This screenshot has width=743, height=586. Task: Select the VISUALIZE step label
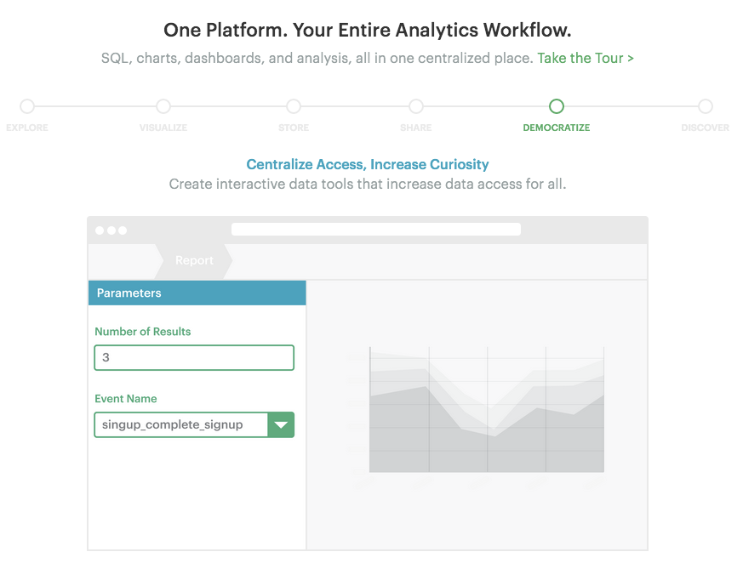[x=163, y=128]
